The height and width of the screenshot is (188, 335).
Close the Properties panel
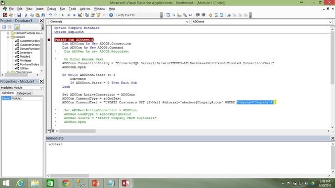click(41, 81)
